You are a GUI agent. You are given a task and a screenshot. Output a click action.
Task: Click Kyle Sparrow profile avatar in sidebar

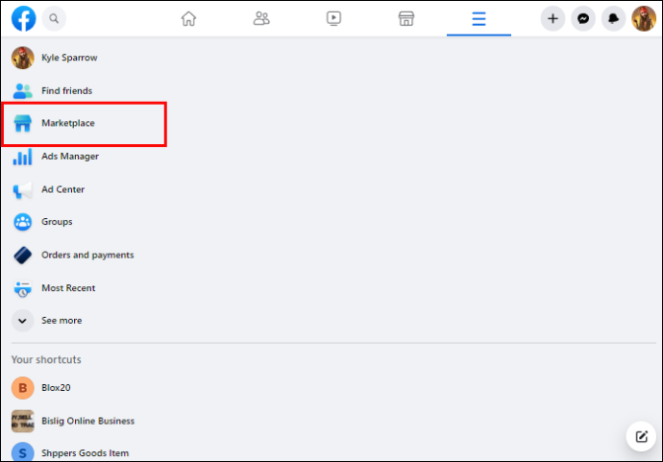coord(23,58)
